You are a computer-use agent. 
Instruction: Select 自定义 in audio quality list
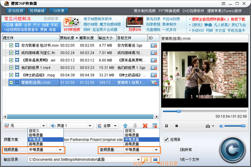pos(142,131)
